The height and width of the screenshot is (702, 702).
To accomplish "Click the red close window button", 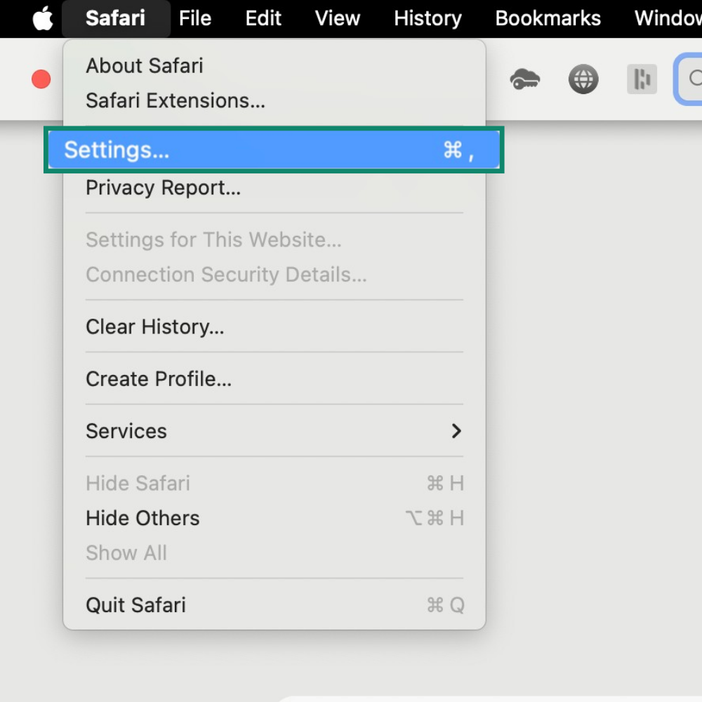I will pos(41,79).
